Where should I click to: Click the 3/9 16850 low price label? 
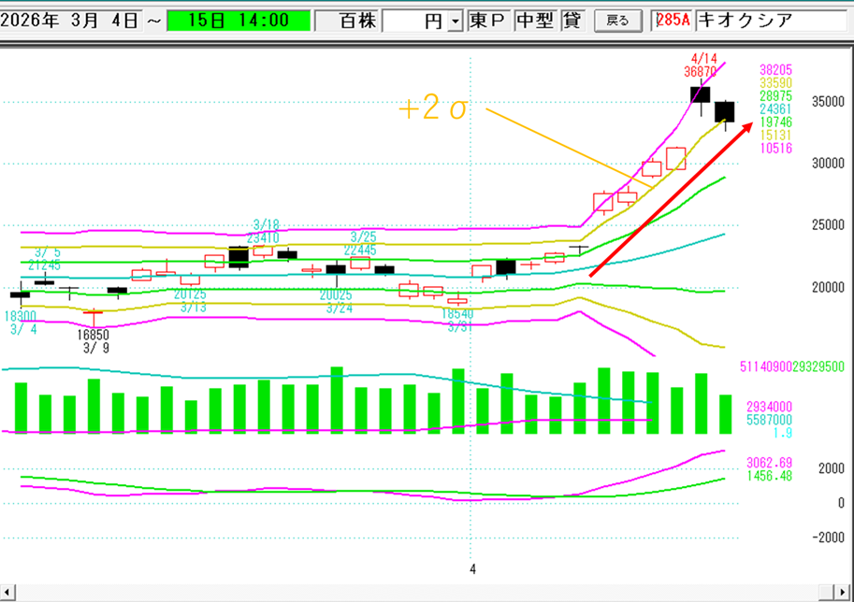point(93,340)
